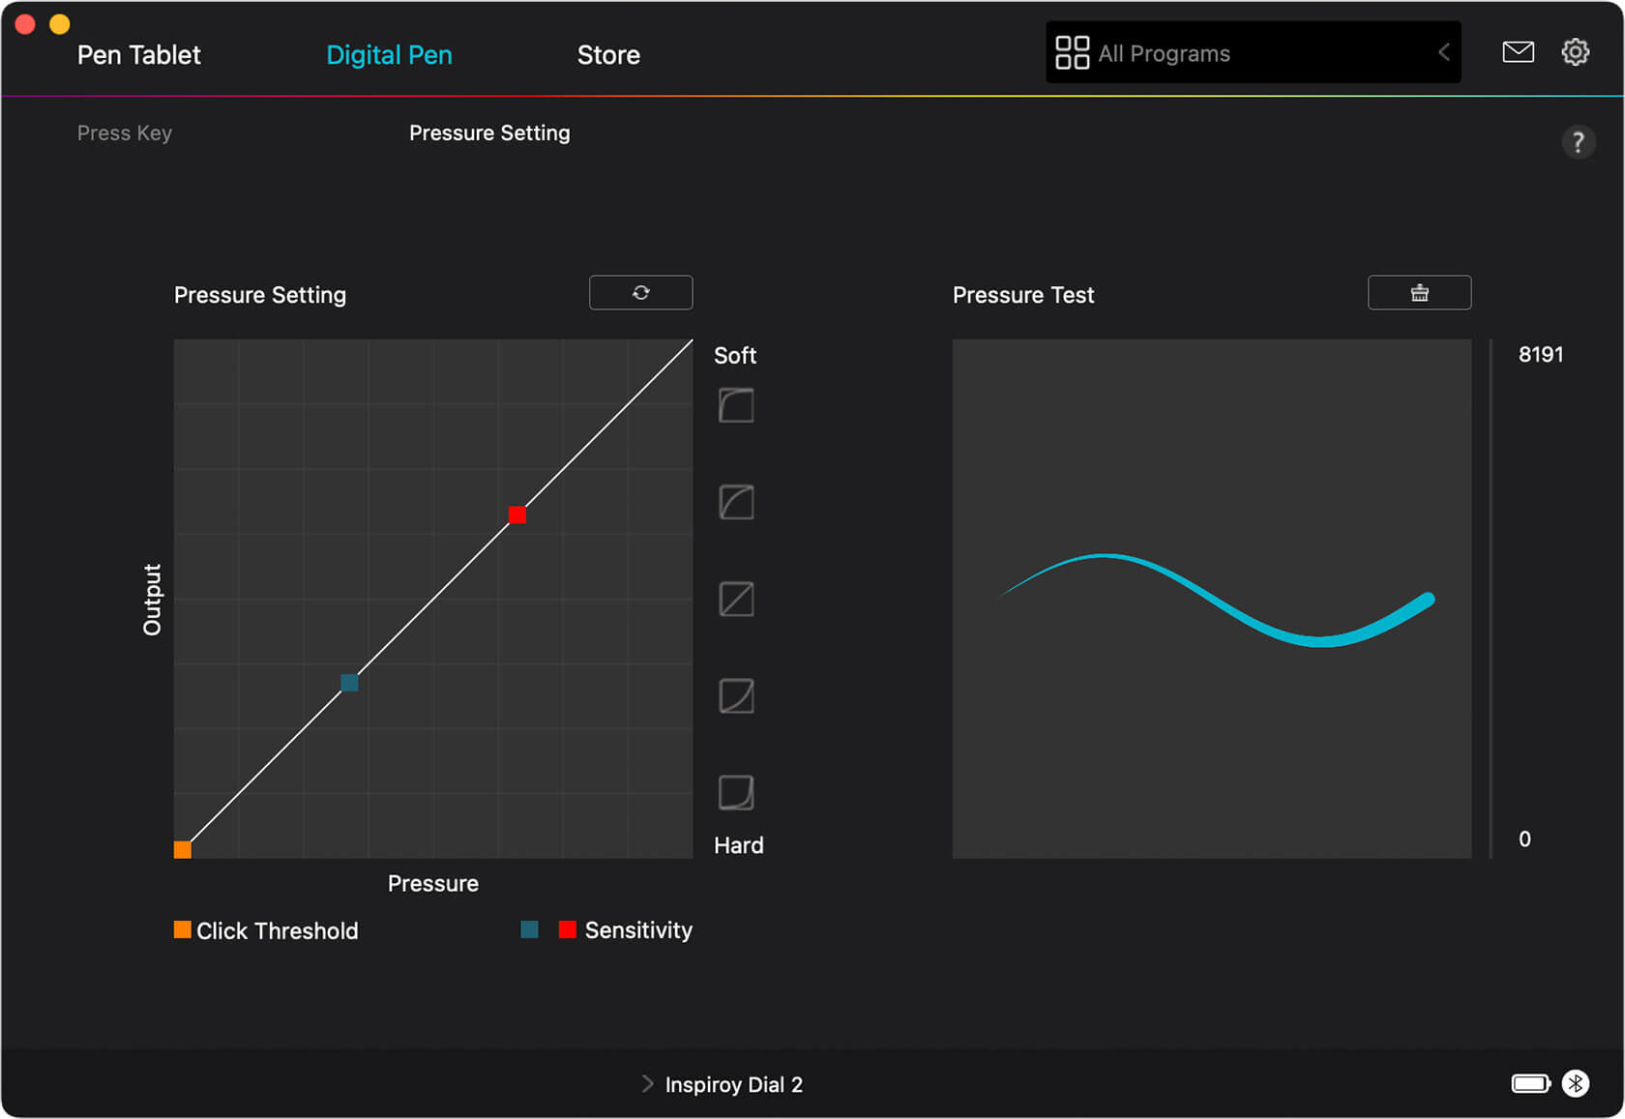Select the softest pressure curve preset
The height and width of the screenshot is (1119, 1625).
(736, 405)
